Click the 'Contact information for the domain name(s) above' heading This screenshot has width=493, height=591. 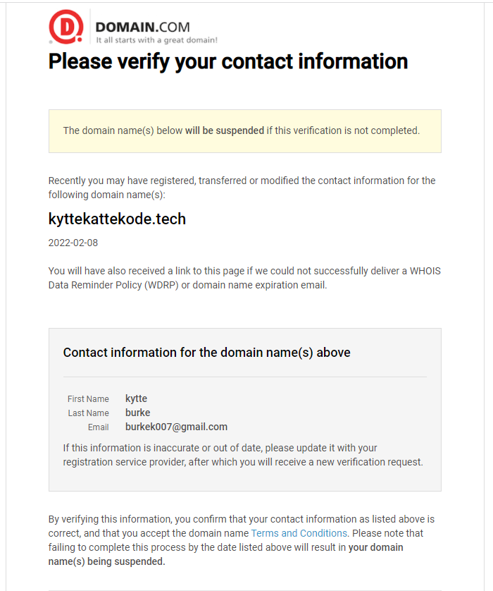[x=206, y=353]
